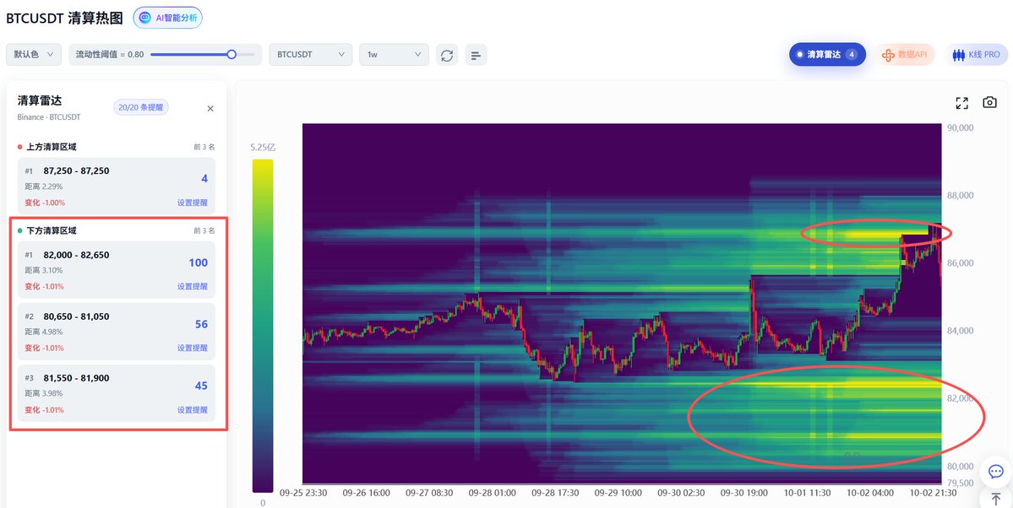Click the back-to-top arrow icon
The image size is (1013, 508).
click(x=995, y=499)
